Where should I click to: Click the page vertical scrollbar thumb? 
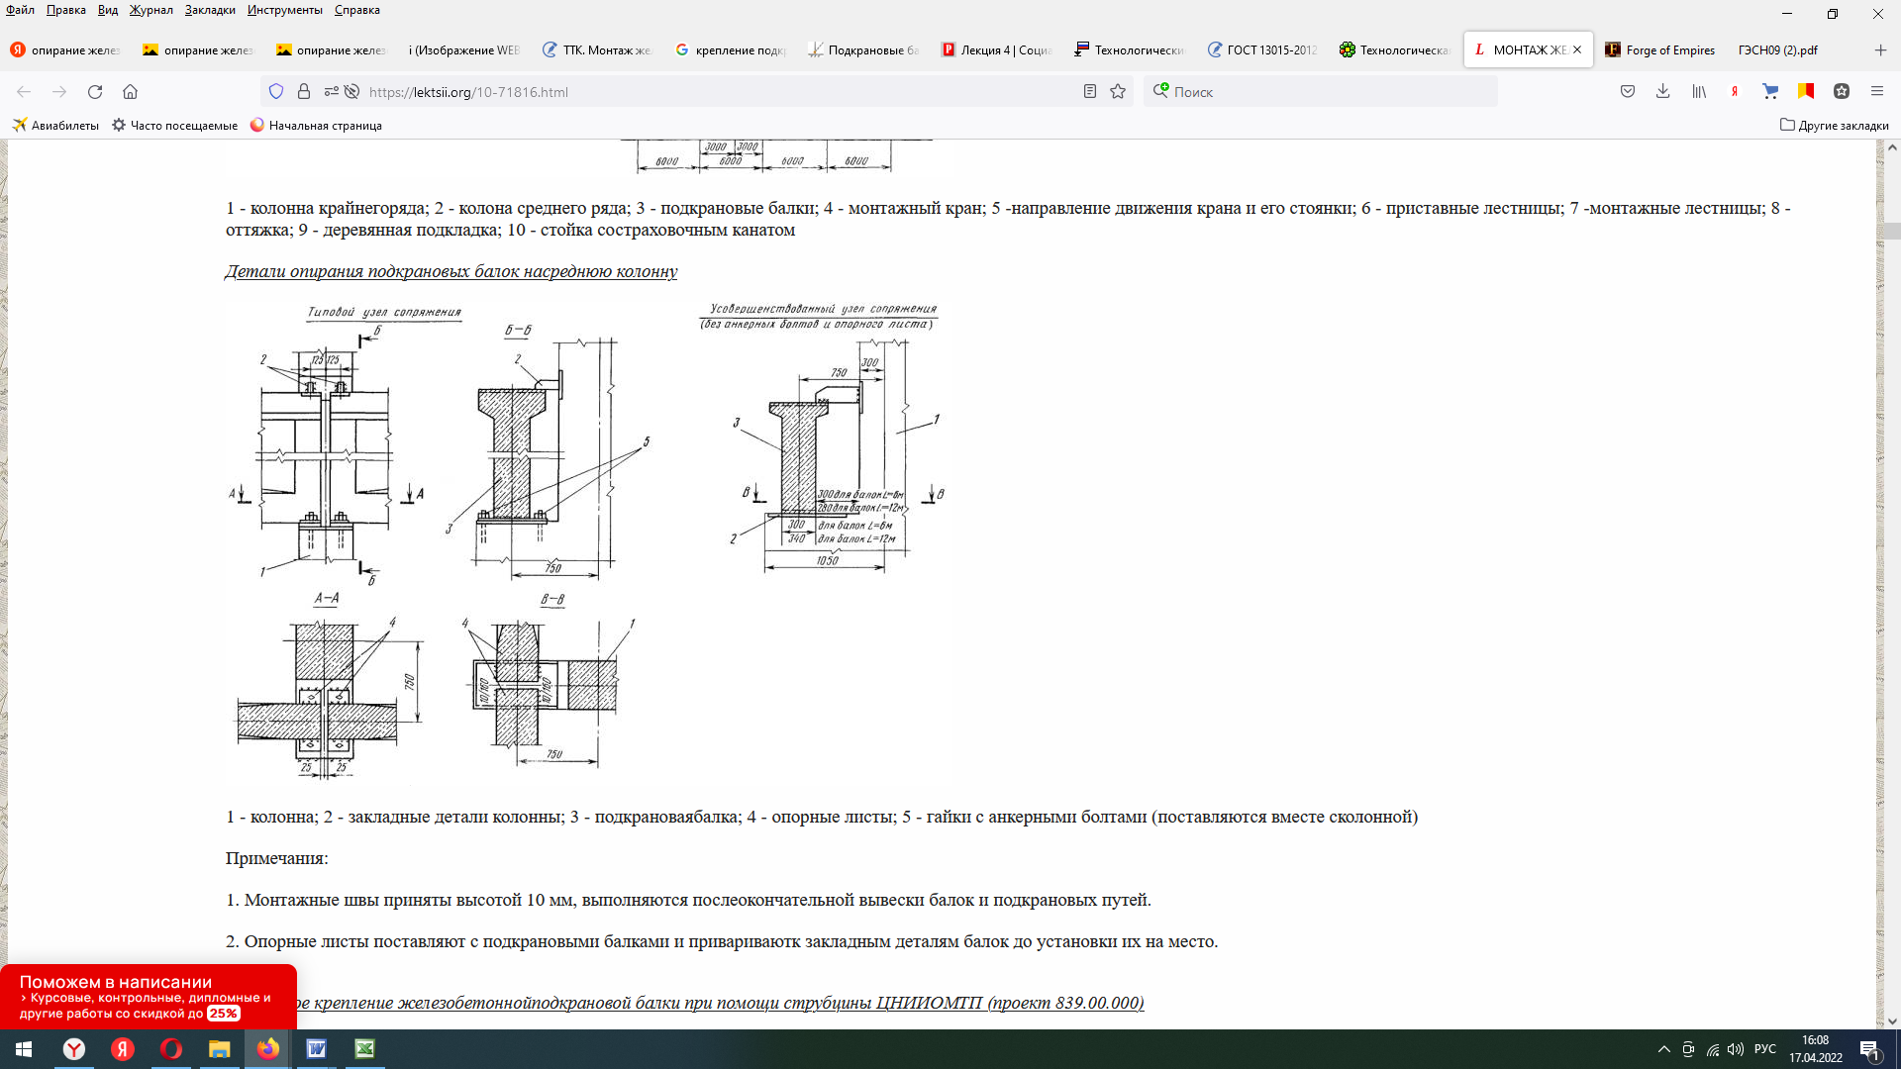click(x=1892, y=232)
